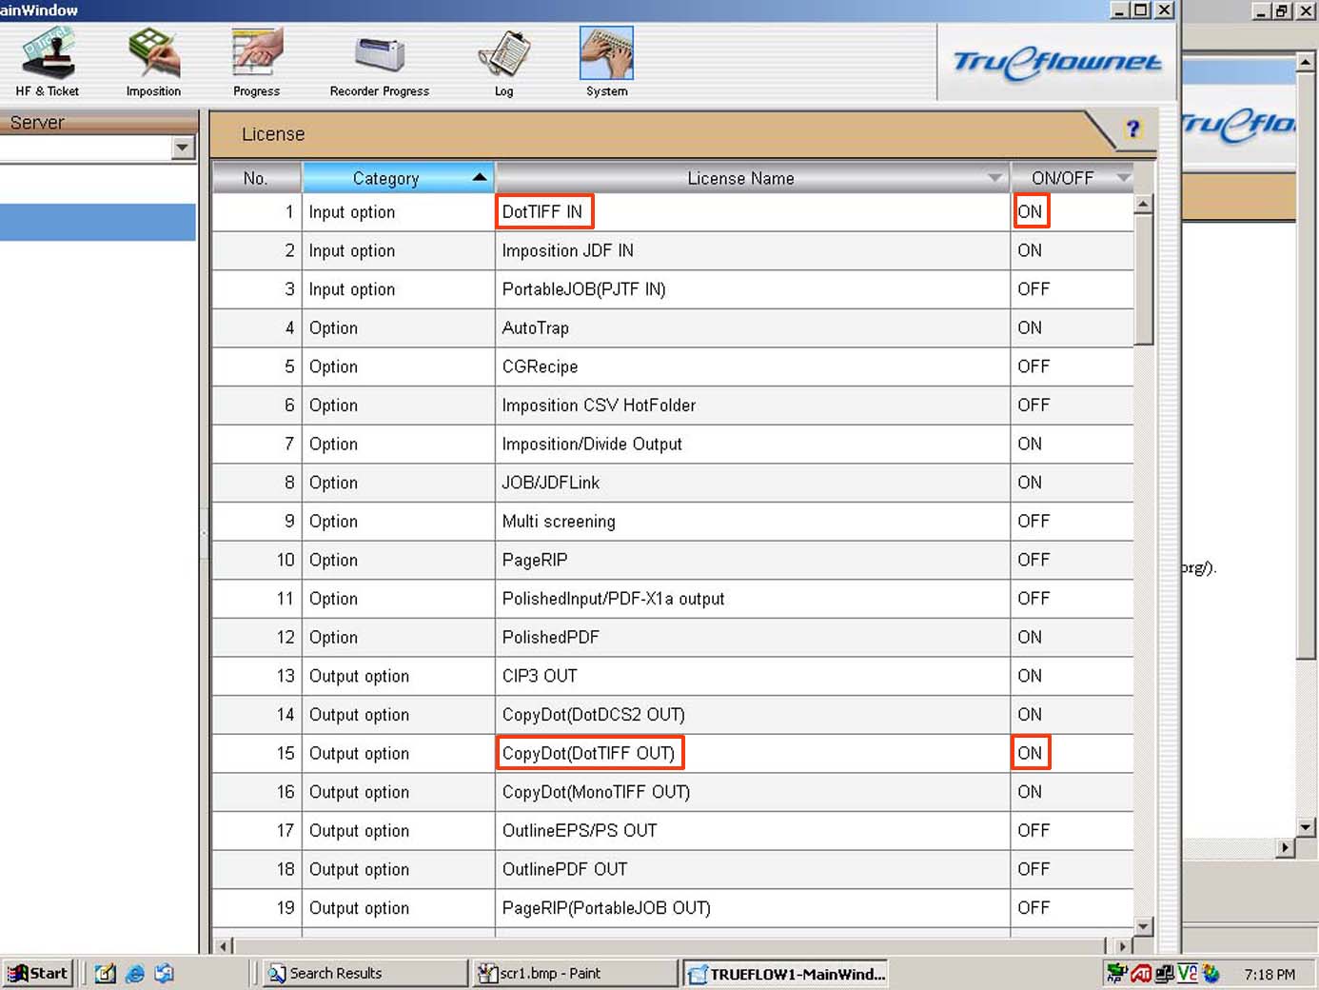The image size is (1319, 990).
Task: Switch to TRUEFLOW1-MainWindow taskbar button
Action: pos(786,973)
